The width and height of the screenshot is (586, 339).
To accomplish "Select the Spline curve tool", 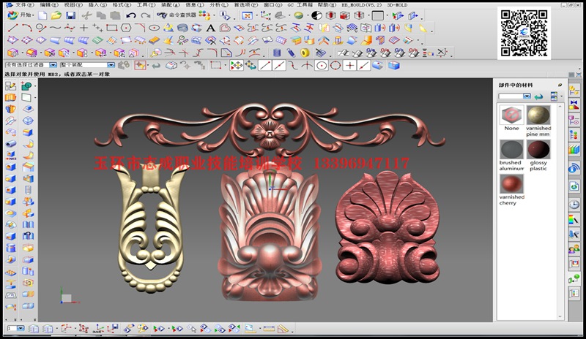I will click(x=55, y=28).
